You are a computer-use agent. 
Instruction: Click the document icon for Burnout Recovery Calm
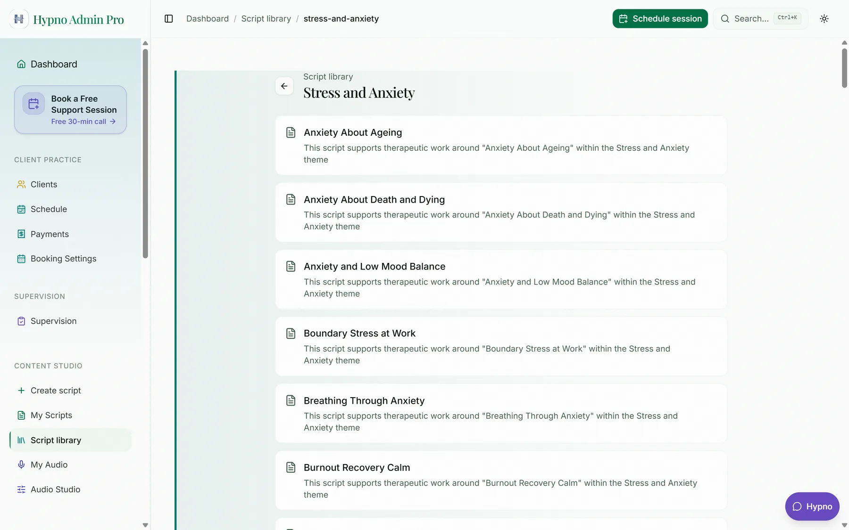(291, 467)
